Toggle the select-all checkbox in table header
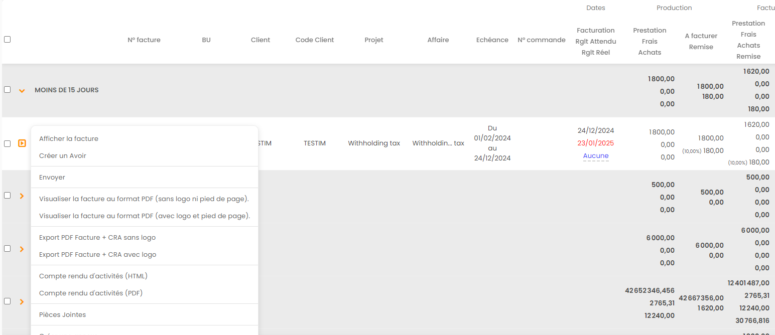The width and height of the screenshot is (775, 335). pyautogui.click(x=7, y=40)
